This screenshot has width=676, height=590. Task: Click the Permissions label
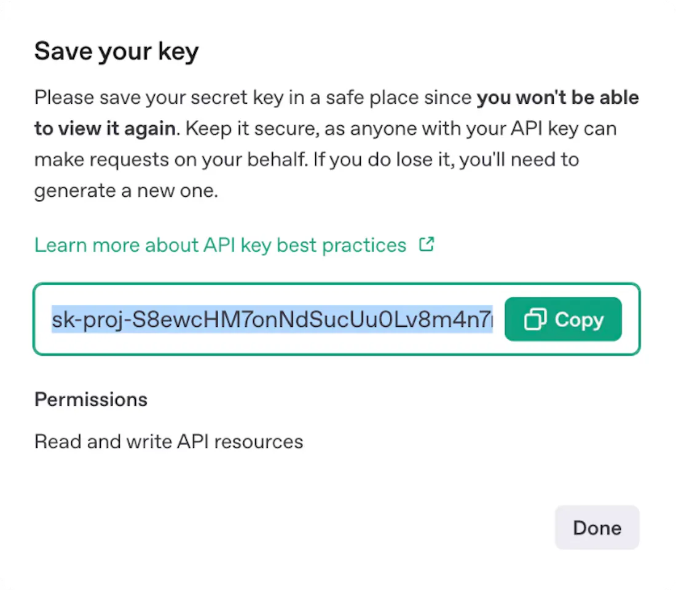point(91,399)
